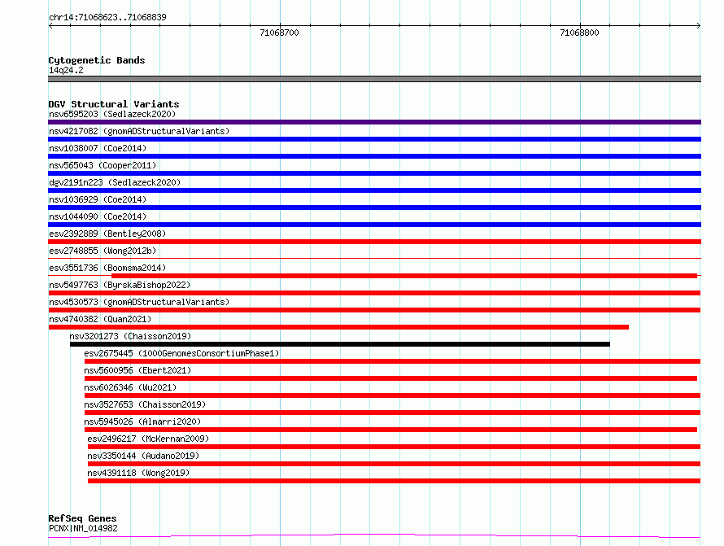Viewport: 724px width, 546px height.
Task: Open the esv2392889 (Bentley2008) label
Action: [107, 234]
